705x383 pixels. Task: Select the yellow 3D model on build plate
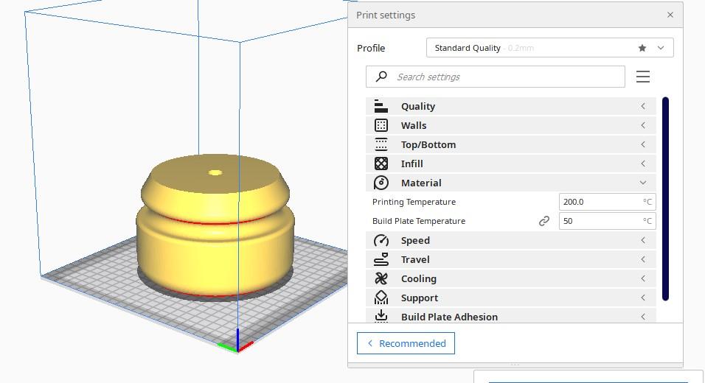[x=215, y=225]
